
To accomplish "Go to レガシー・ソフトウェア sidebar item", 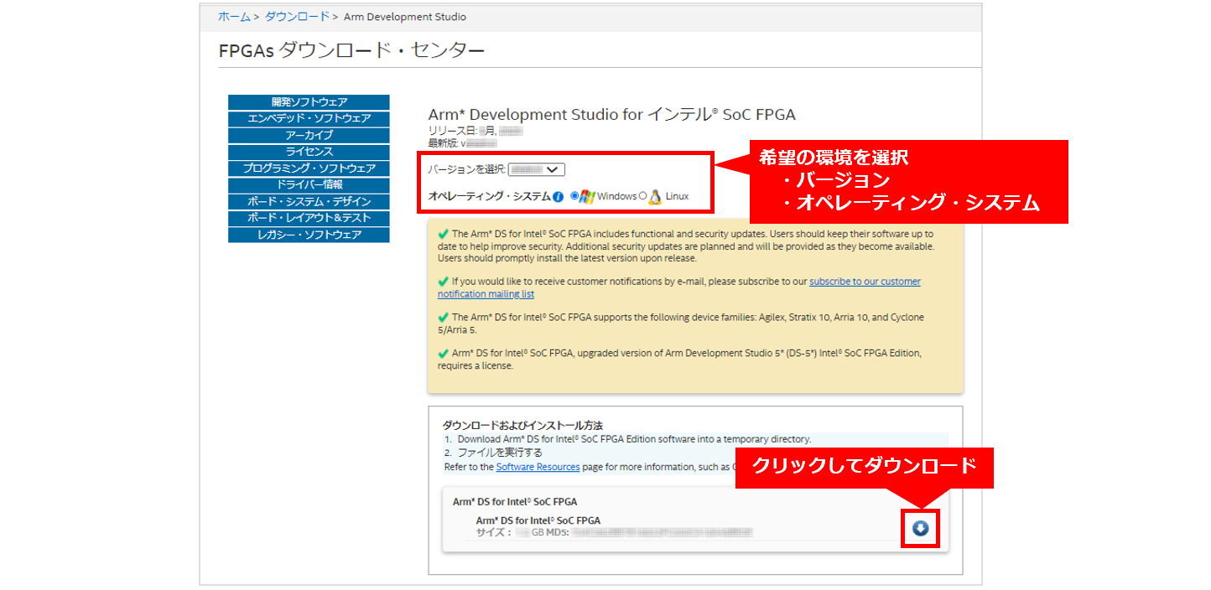I will 309,235.
